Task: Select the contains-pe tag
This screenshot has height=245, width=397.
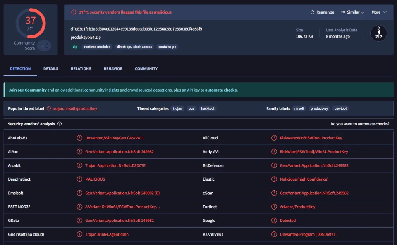Action: click(x=167, y=47)
